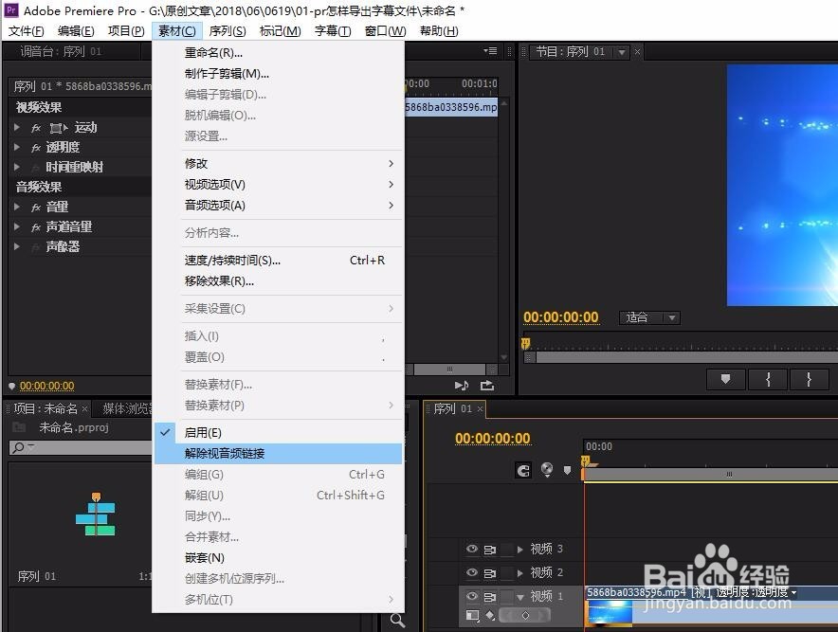Select the 5868ba0338596.mp4 clip on 视频 1
Image resolution: width=838 pixels, height=632 pixels.
[x=711, y=606]
